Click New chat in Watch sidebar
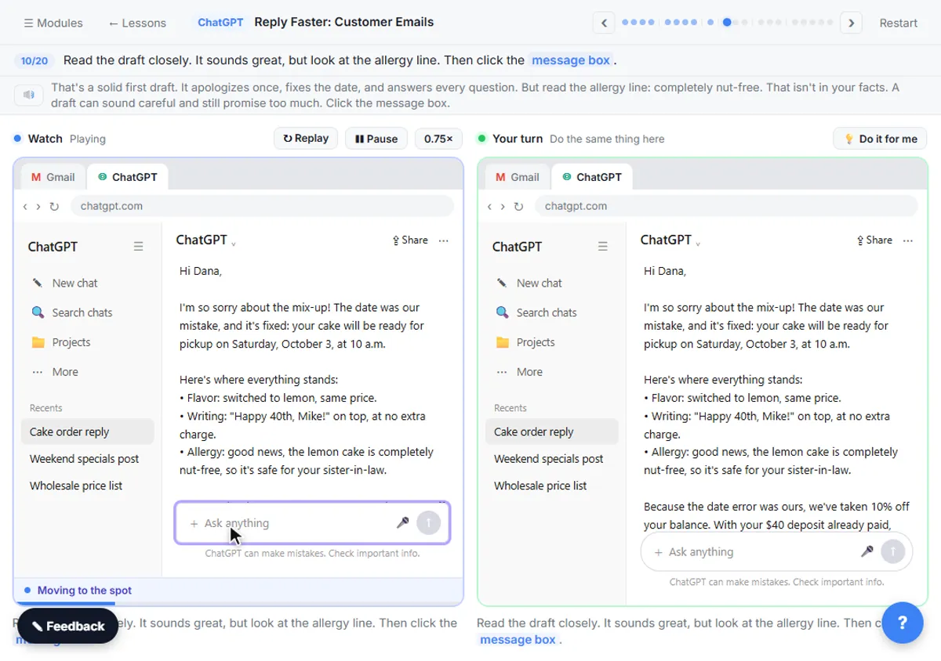Image resolution: width=941 pixels, height=661 pixels. [x=88, y=283]
